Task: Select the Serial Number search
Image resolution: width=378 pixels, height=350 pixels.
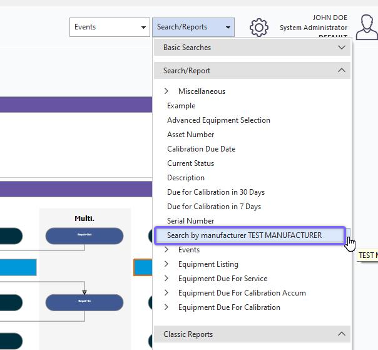Action: tap(190, 221)
